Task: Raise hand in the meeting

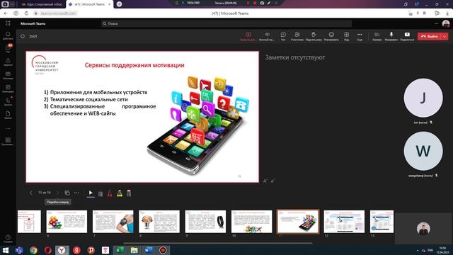Action: click(x=314, y=36)
